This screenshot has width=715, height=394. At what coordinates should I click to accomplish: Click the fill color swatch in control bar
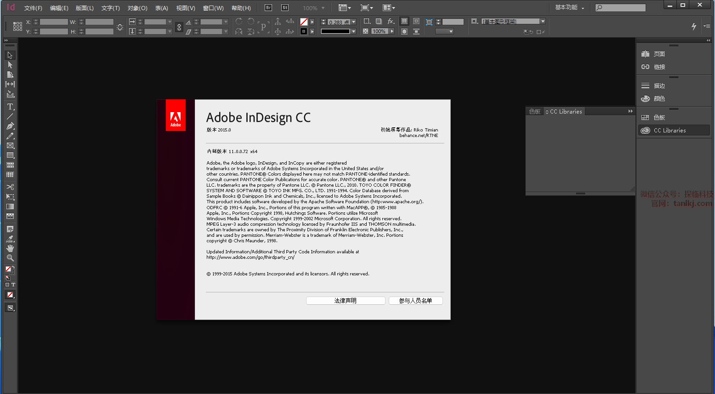point(304,22)
